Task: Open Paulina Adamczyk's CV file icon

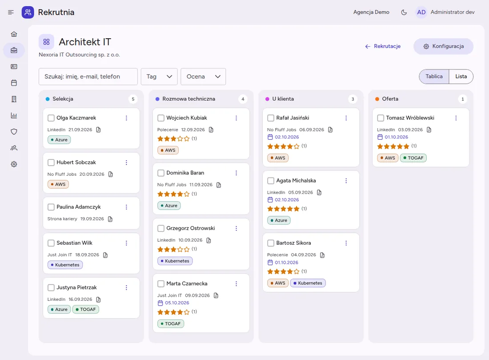Action: 110,219
